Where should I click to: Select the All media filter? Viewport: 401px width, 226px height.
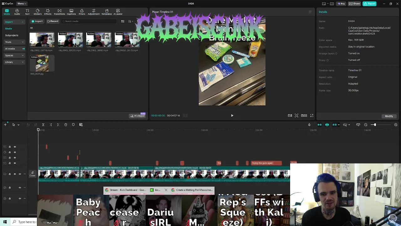[31, 28]
